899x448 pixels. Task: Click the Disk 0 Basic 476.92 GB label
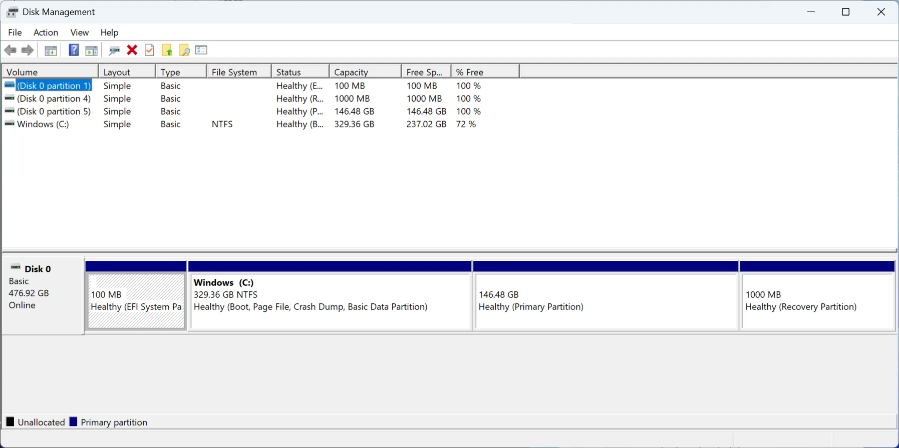[43, 295]
